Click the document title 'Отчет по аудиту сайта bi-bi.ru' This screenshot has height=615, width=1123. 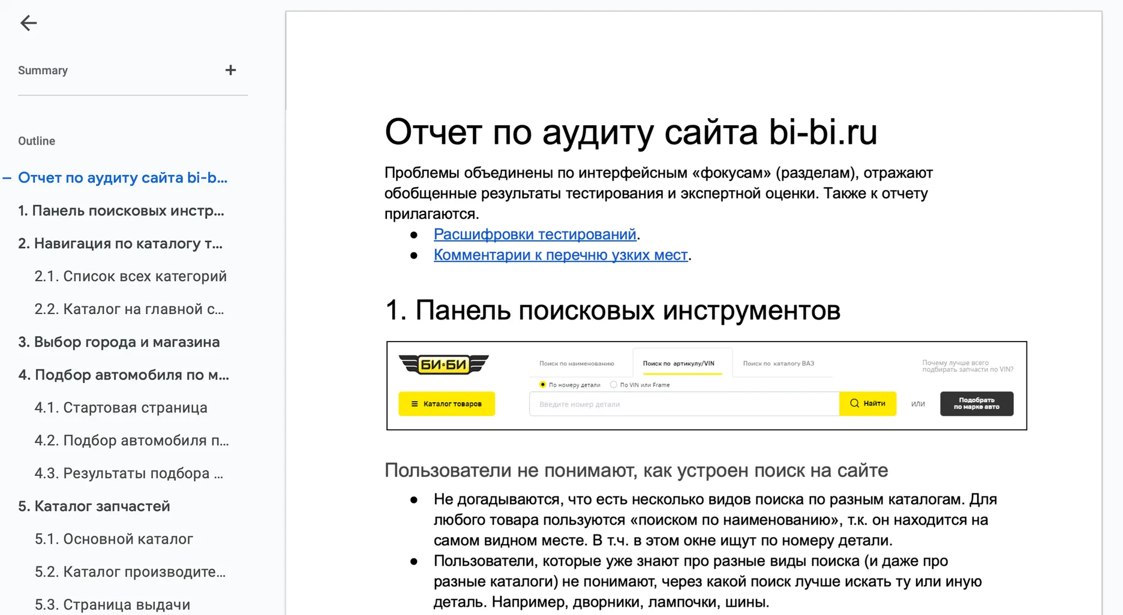tap(630, 132)
